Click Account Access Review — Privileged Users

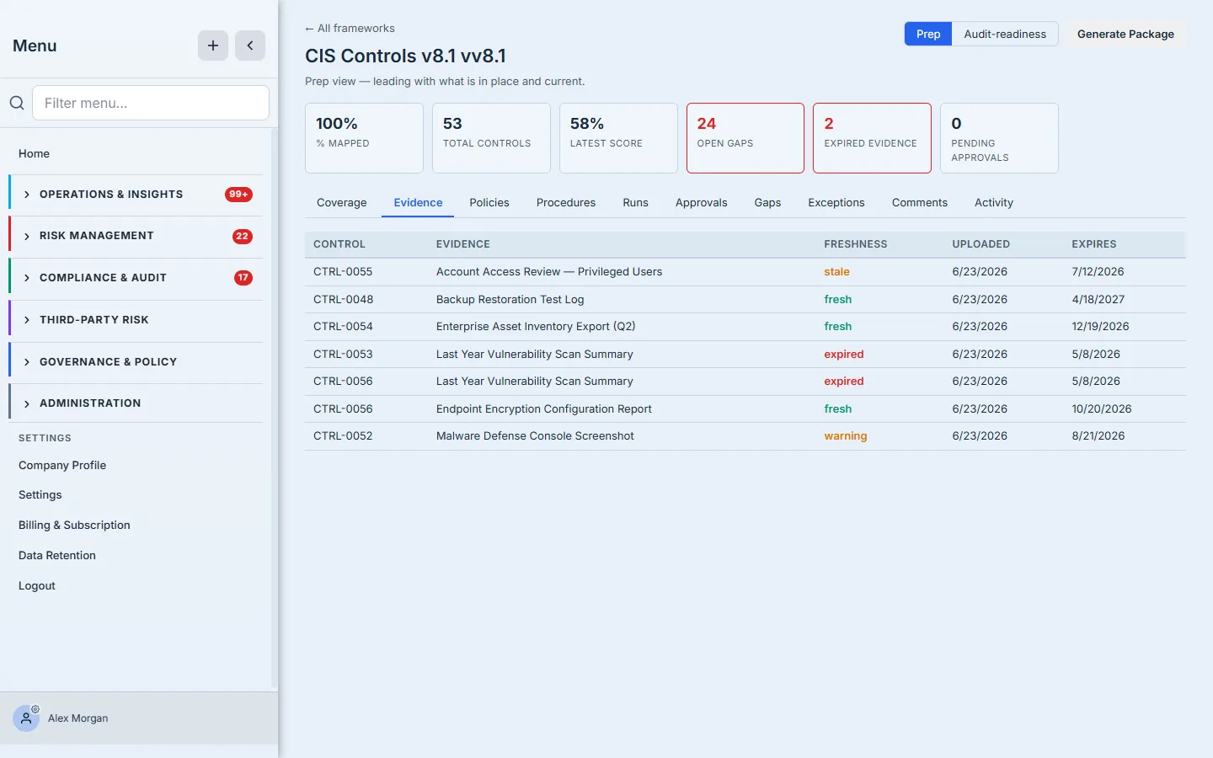tap(549, 272)
